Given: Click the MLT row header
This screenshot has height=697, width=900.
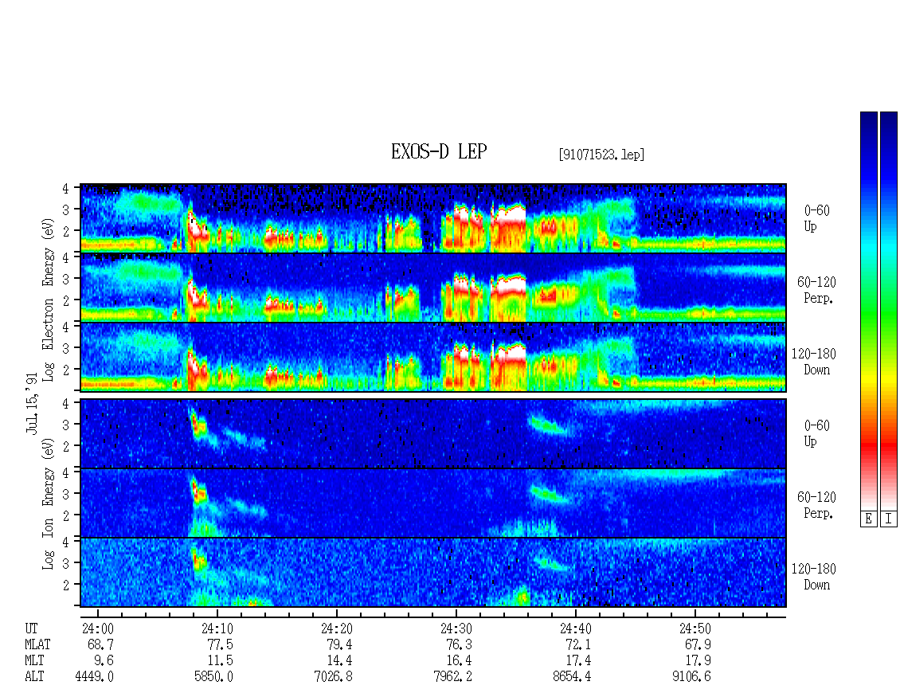Looking at the screenshot, I should click(34, 661).
